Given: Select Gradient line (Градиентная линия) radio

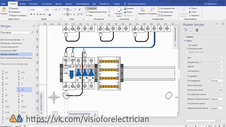Looking at the screenshot, I should [187, 52].
